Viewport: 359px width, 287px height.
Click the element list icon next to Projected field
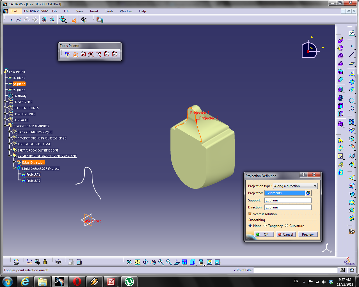pos(308,193)
